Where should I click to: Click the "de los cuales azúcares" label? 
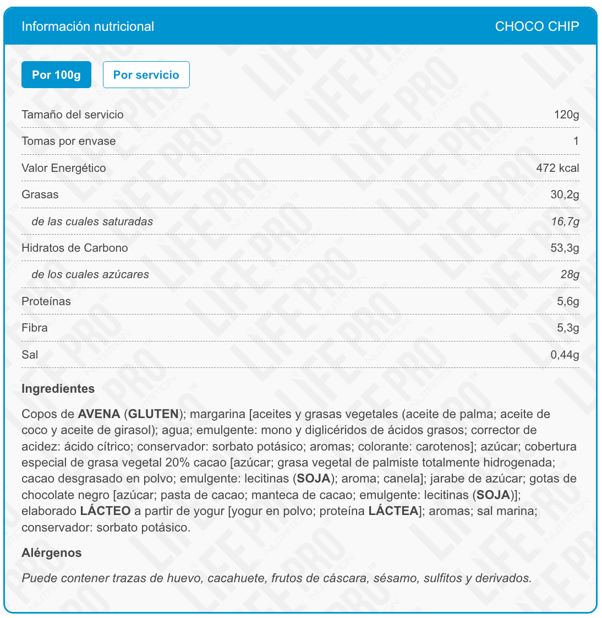[90, 274]
